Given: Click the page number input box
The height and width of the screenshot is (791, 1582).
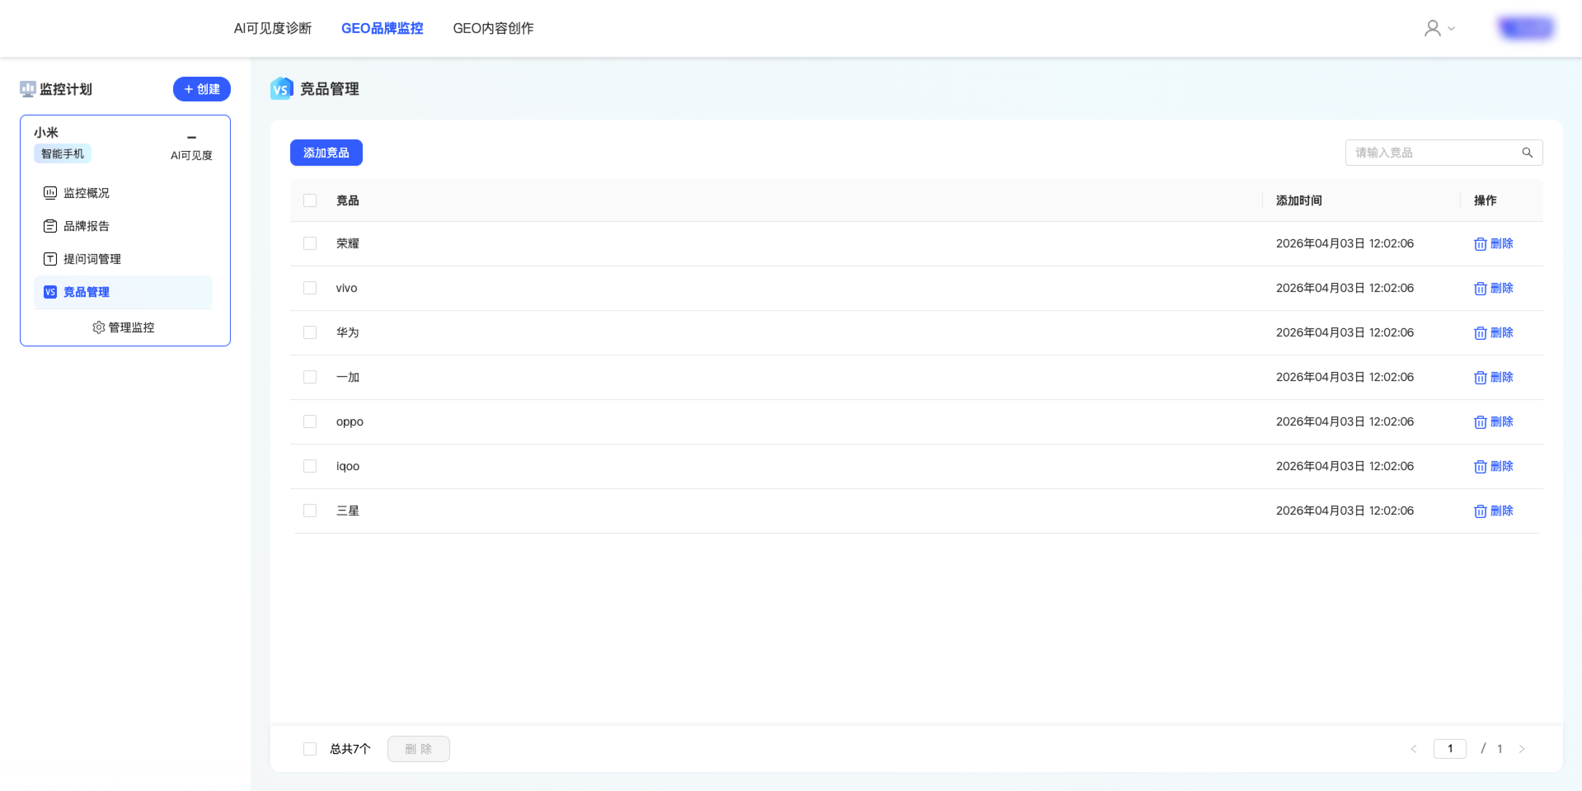Looking at the screenshot, I should pos(1449,749).
